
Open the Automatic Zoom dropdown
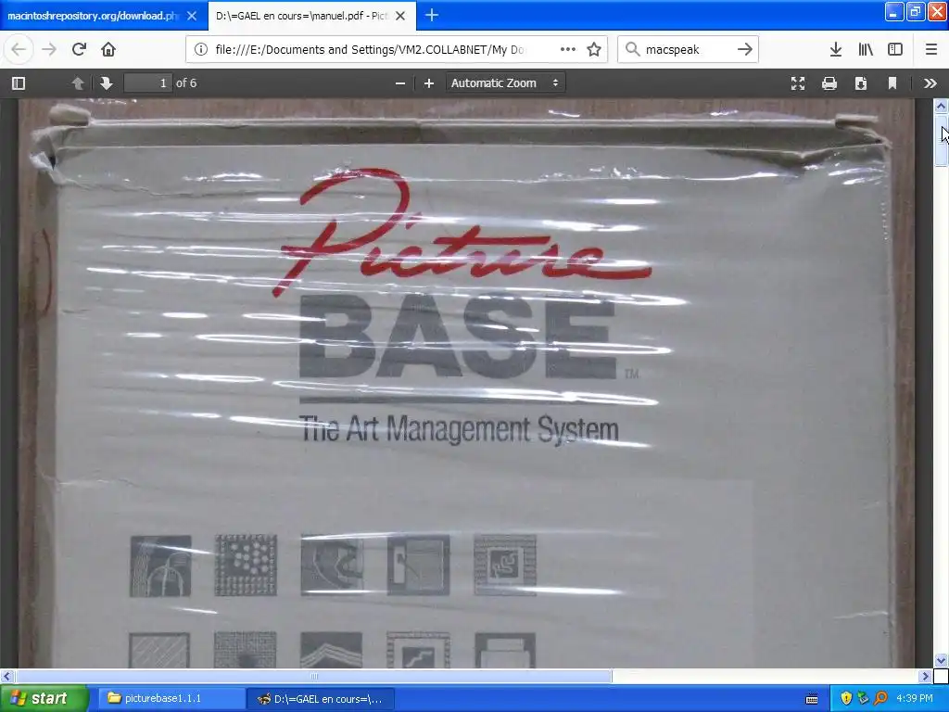click(505, 83)
